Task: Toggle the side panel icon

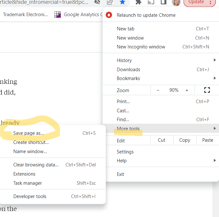Action: (163, 2)
